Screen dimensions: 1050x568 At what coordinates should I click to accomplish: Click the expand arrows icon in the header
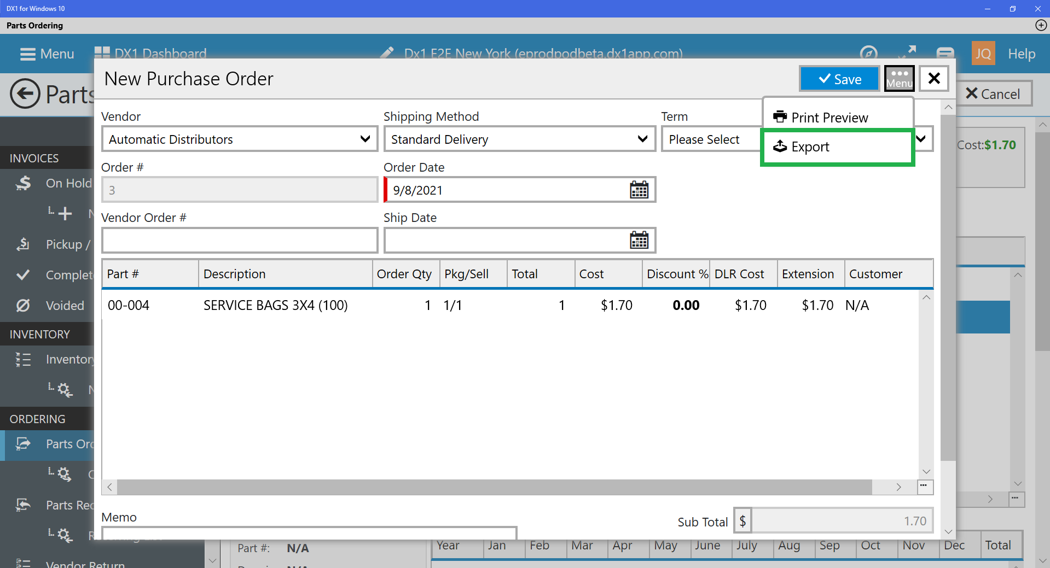coord(907,52)
